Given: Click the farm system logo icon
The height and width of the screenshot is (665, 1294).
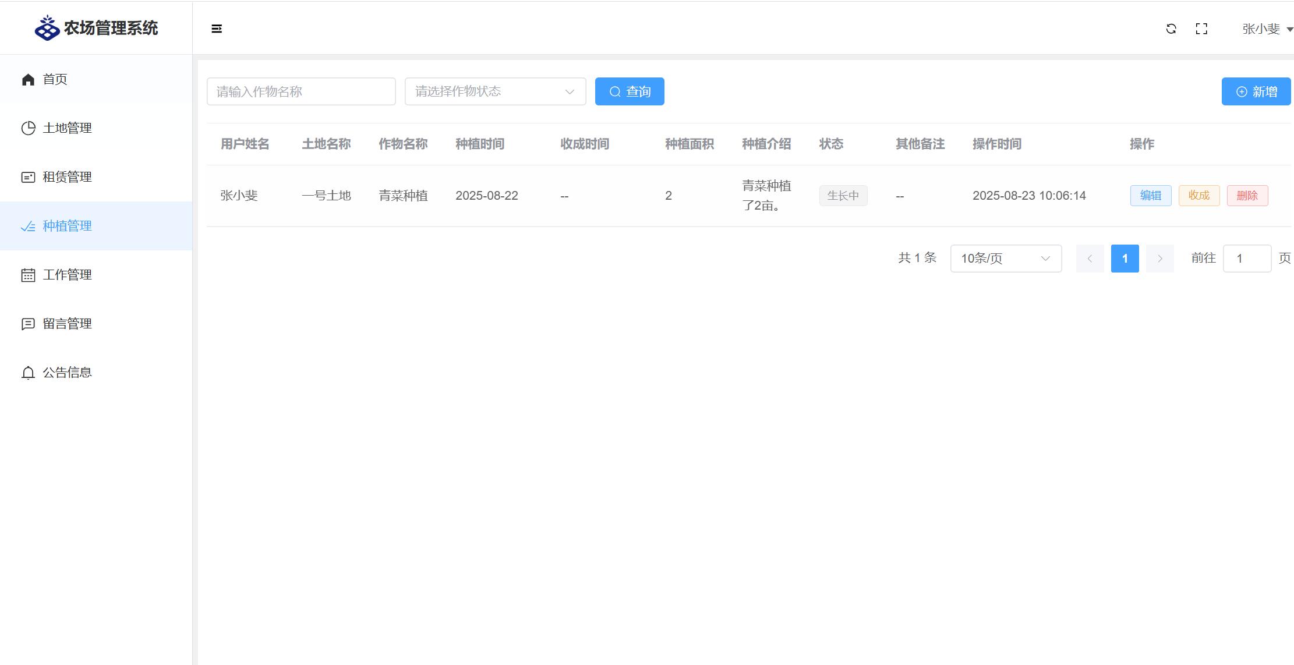Looking at the screenshot, I should pyautogui.click(x=47, y=28).
